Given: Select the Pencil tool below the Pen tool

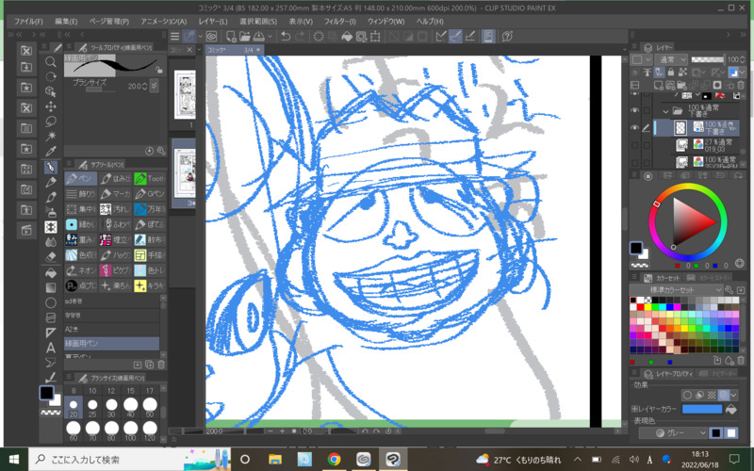Looking at the screenshot, I should (x=51, y=182).
